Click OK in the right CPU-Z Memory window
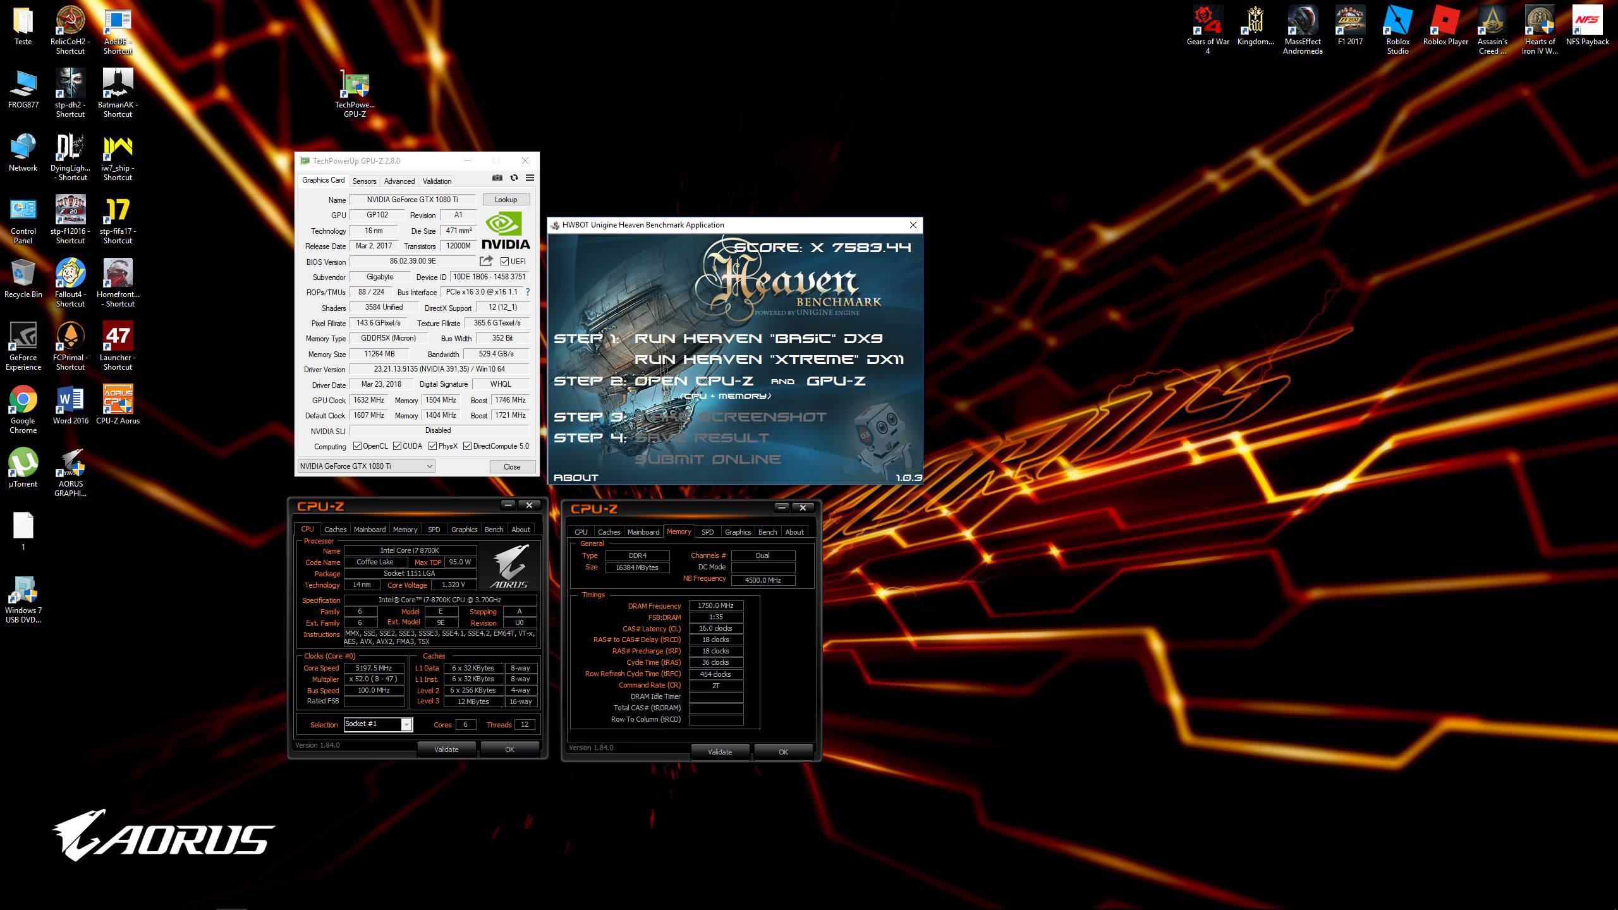The width and height of the screenshot is (1618, 910). pyautogui.click(x=783, y=752)
